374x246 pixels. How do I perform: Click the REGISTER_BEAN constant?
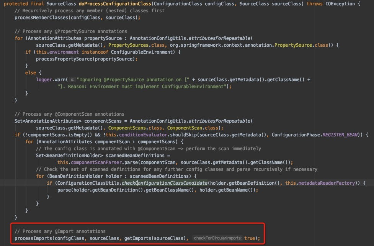340,135
